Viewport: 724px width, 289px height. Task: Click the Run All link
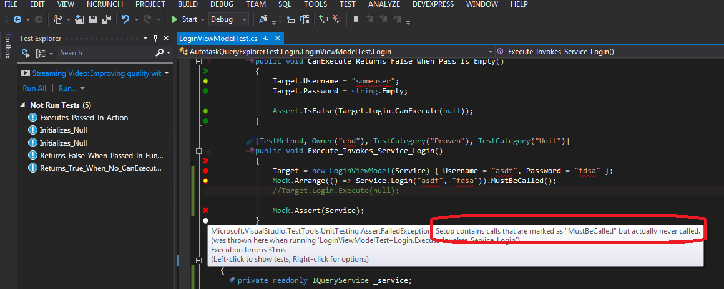pyautogui.click(x=34, y=88)
